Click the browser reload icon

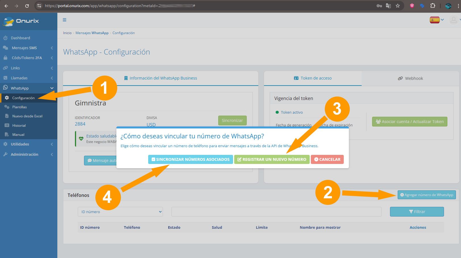[27, 6]
